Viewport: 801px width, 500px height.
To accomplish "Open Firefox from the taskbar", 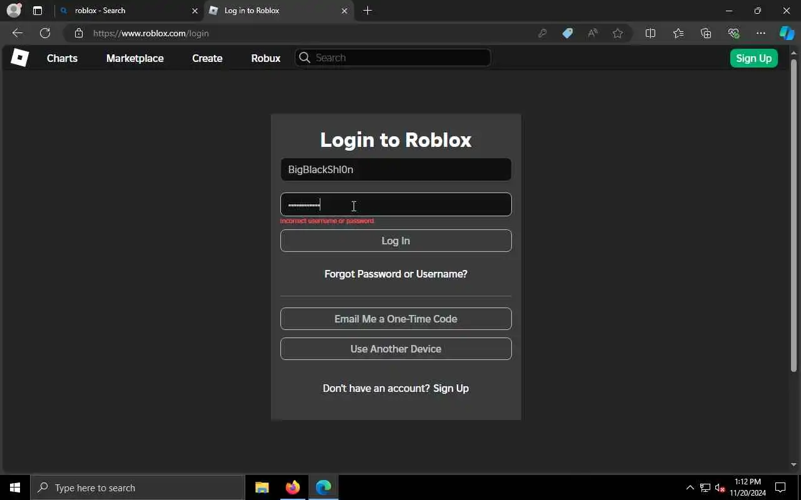I will [x=293, y=487].
